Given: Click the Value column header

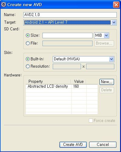Looking at the screenshot, I should coord(79,81).
